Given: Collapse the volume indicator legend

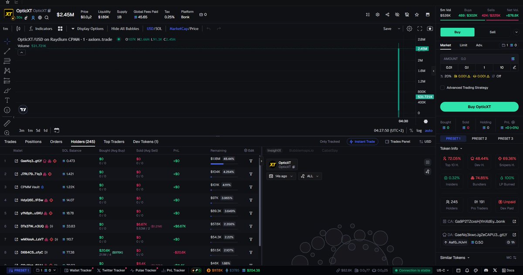Looking at the screenshot, I should click(x=21, y=52).
